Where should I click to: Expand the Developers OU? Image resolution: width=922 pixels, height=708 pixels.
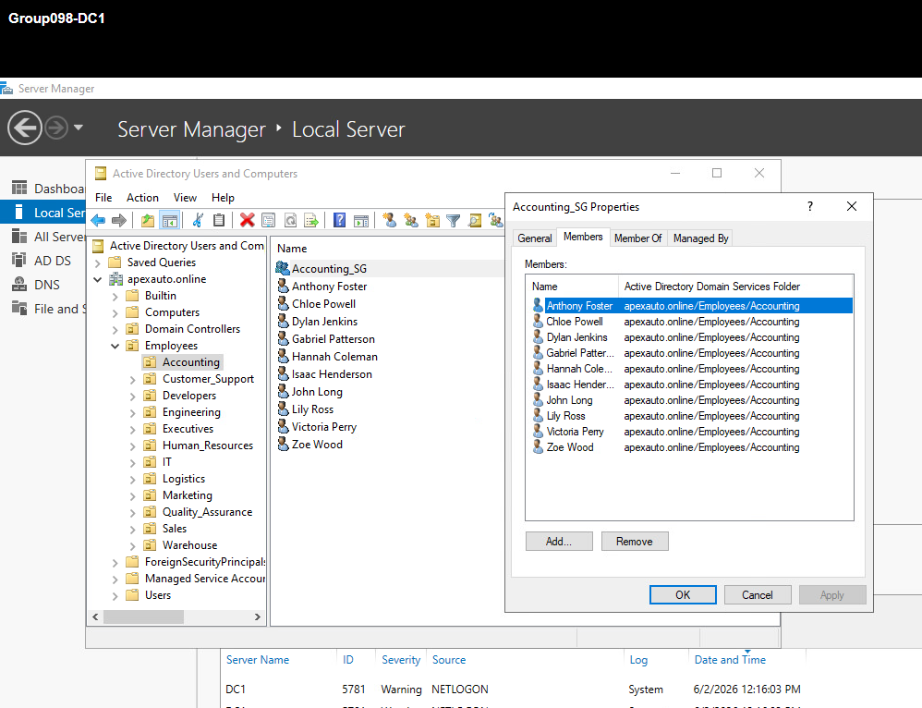tap(133, 397)
